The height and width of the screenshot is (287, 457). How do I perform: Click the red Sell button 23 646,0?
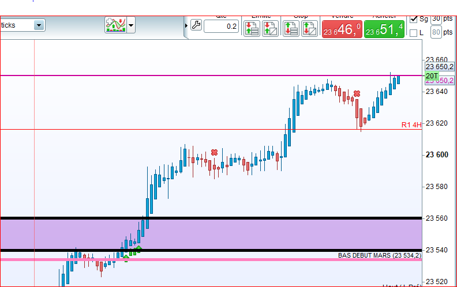tap(342, 29)
